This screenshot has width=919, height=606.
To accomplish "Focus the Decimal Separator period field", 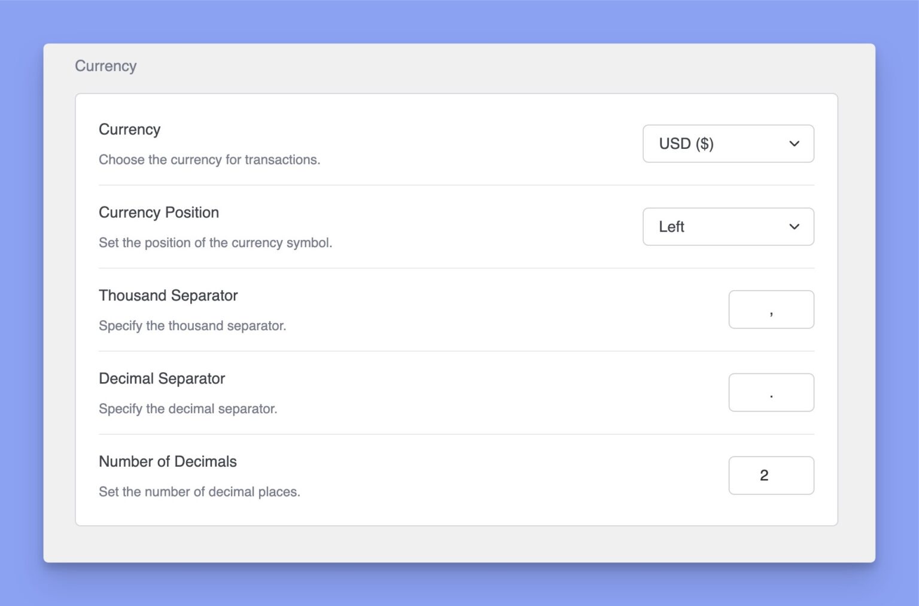I will pos(771,392).
